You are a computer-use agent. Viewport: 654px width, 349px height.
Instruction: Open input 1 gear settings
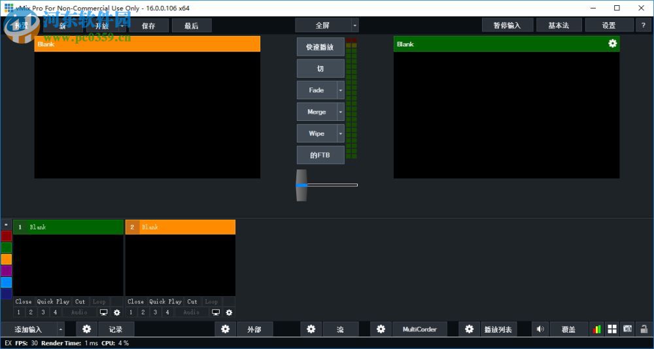click(117, 312)
